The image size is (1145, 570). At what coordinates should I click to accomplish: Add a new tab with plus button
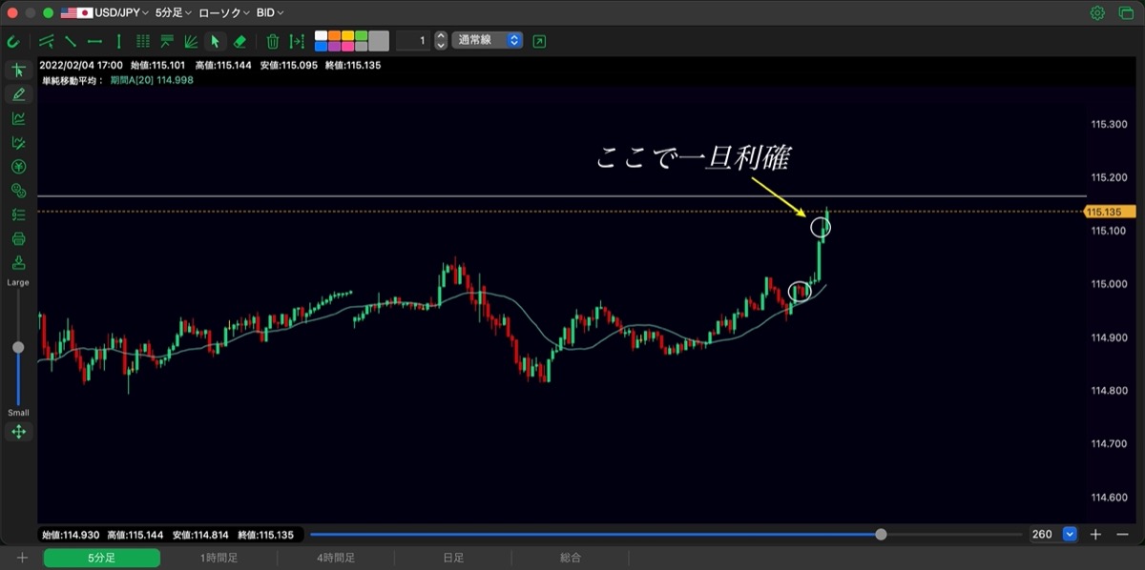point(22,558)
